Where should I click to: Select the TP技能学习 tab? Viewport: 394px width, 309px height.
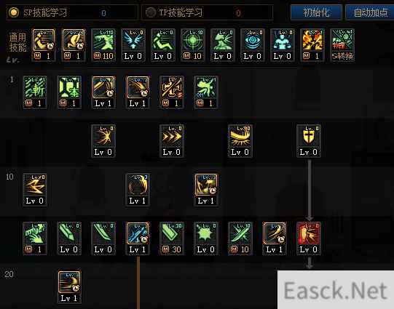point(208,12)
